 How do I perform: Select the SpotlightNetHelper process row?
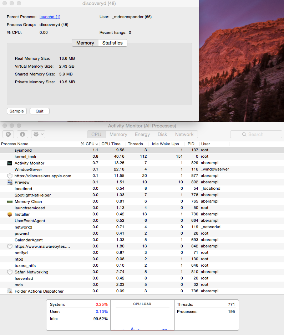click(142, 195)
